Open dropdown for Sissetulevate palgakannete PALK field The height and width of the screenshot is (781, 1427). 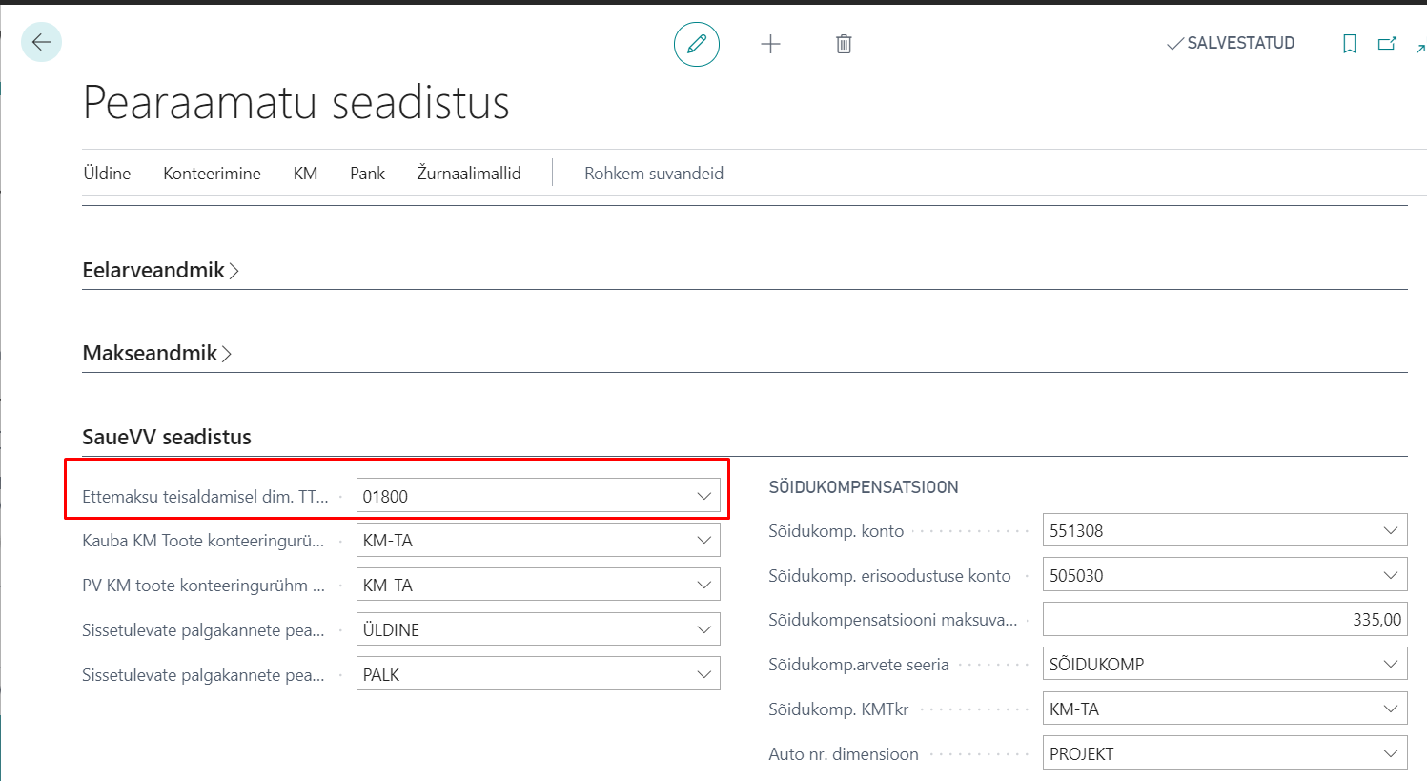[703, 674]
